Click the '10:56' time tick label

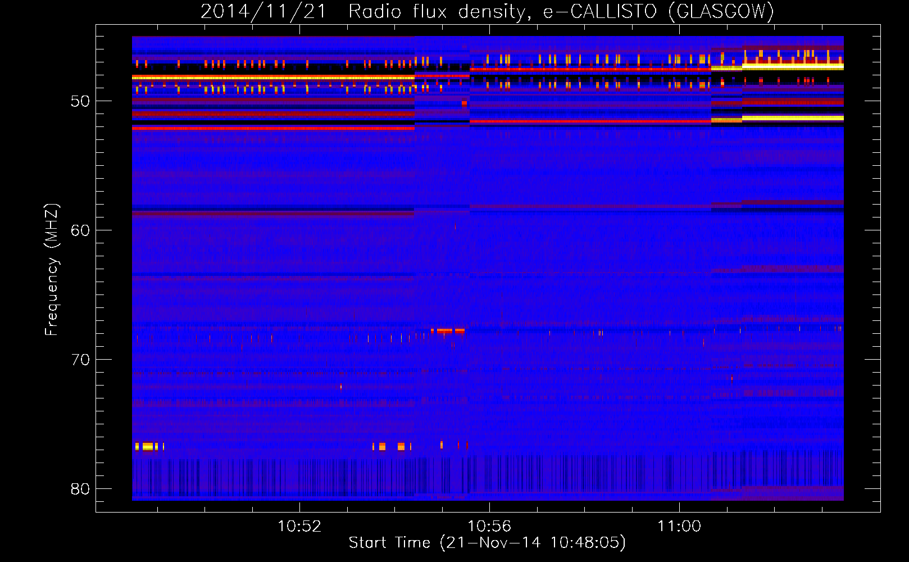tap(489, 527)
